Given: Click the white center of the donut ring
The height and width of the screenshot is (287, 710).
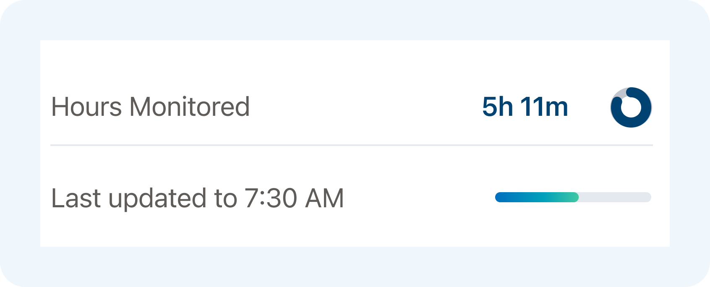Looking at the screenshot, I should click(x=631, y=108).
